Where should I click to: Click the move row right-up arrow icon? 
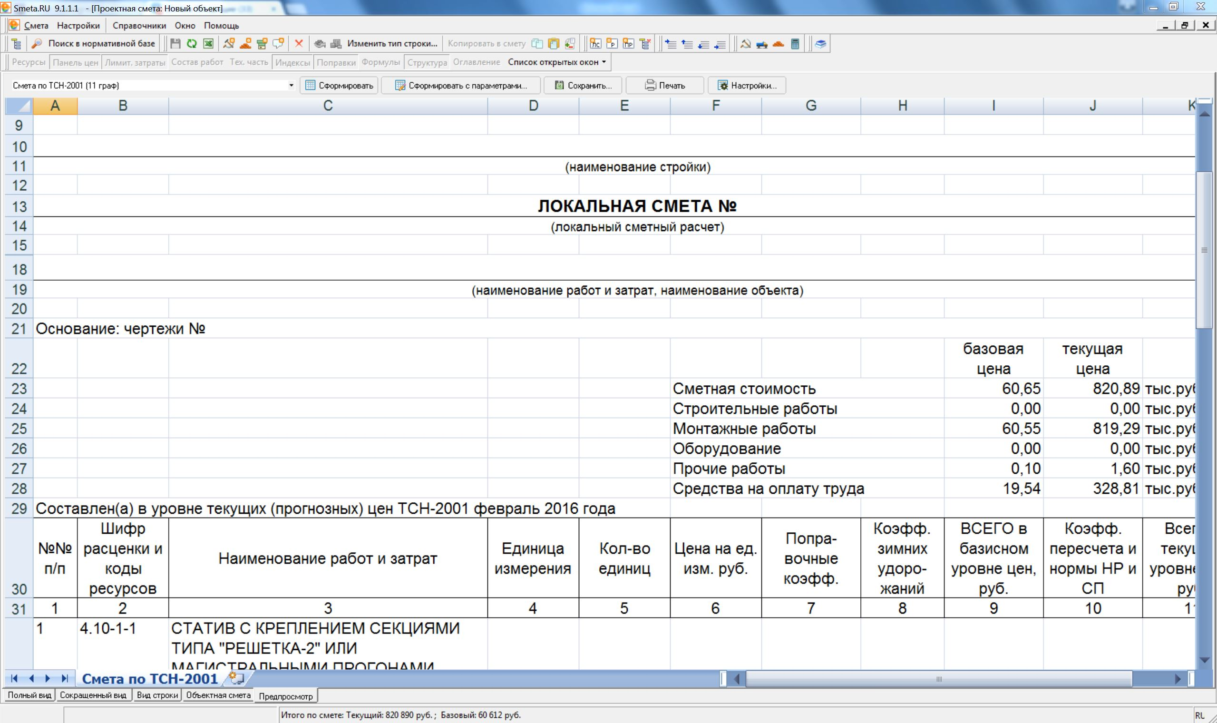671,44
